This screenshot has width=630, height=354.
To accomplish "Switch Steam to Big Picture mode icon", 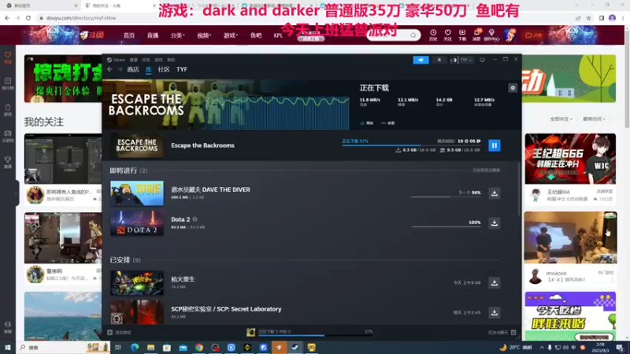I will [482, 60].
